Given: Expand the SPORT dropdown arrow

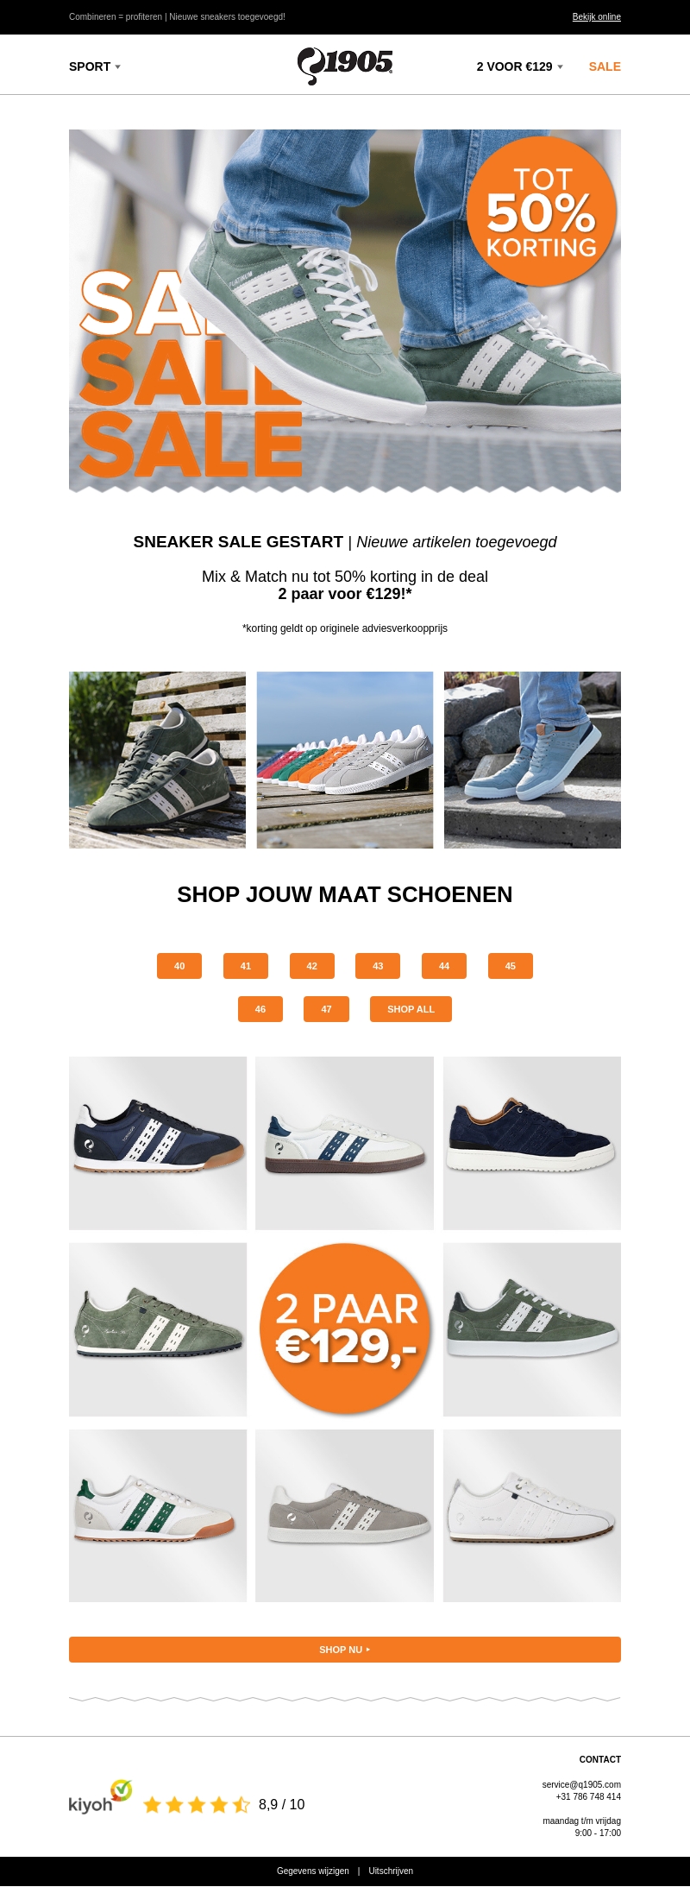Looking at the screenshot, I should tap(118, 66).
